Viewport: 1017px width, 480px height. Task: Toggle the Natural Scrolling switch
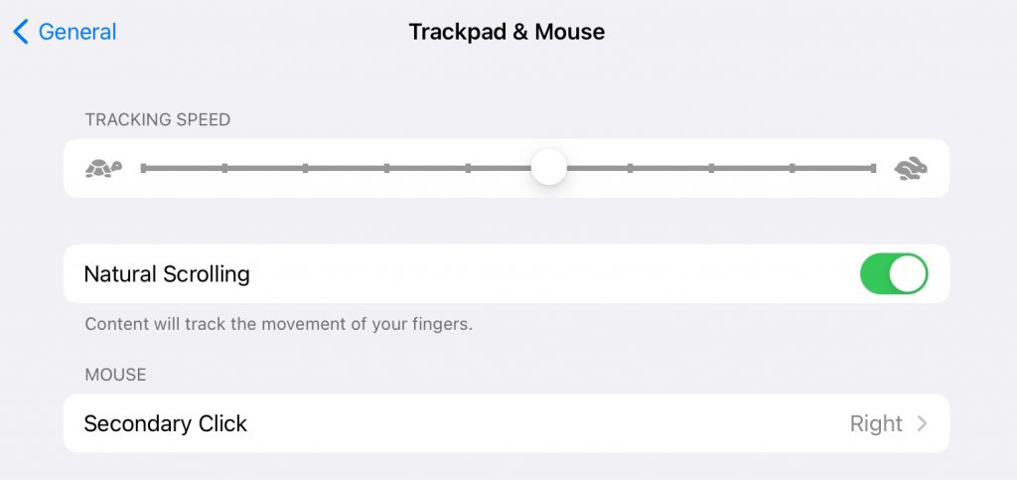tap(894, 273)
